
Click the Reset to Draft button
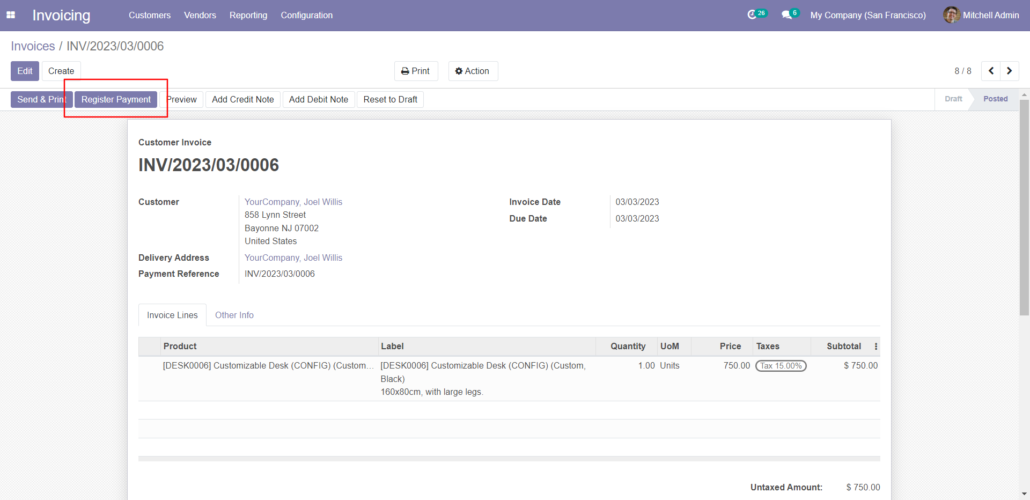click(390, 99)
